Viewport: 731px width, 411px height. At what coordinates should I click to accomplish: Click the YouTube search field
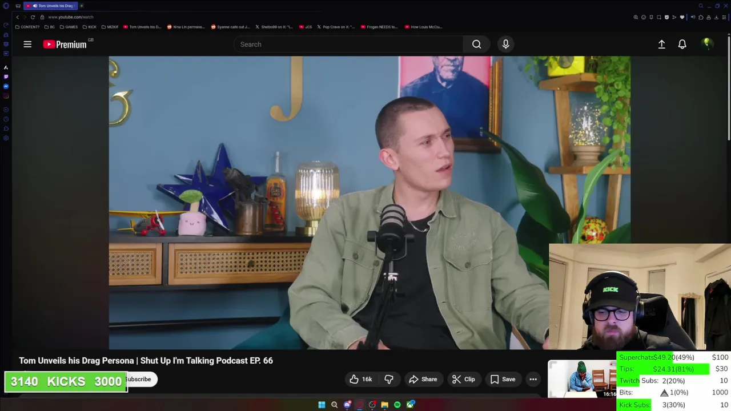click(348, 44)
